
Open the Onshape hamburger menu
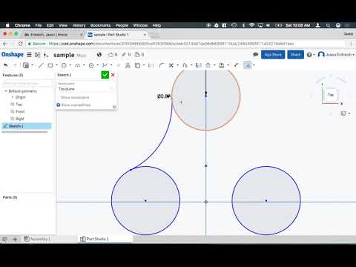[x=29, y=55]
